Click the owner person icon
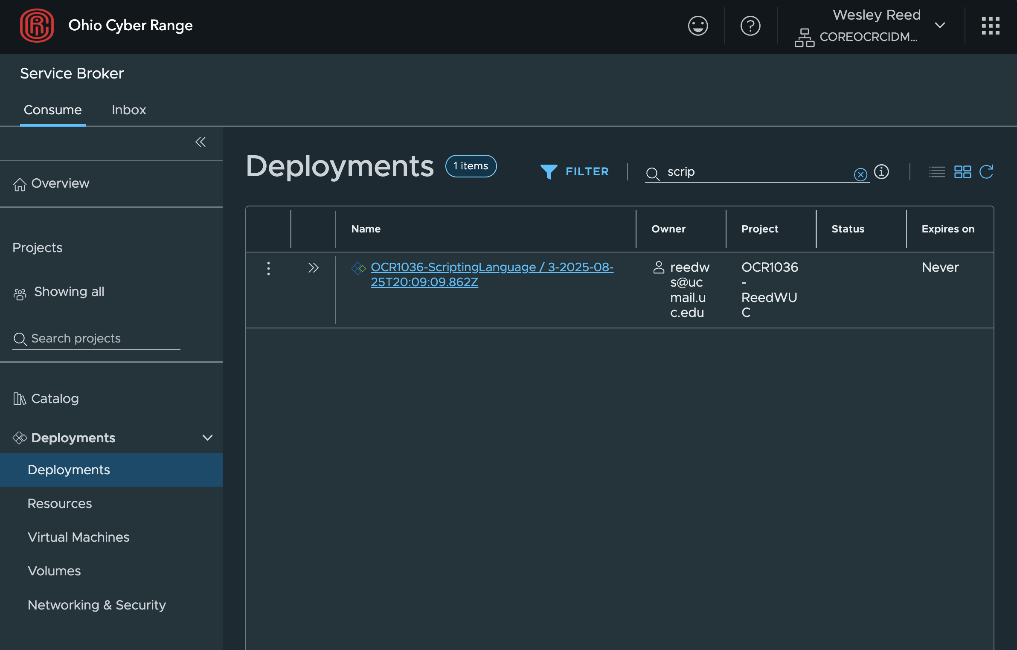Viewport: 1017px width, 650px height. [x=659, y=267]
